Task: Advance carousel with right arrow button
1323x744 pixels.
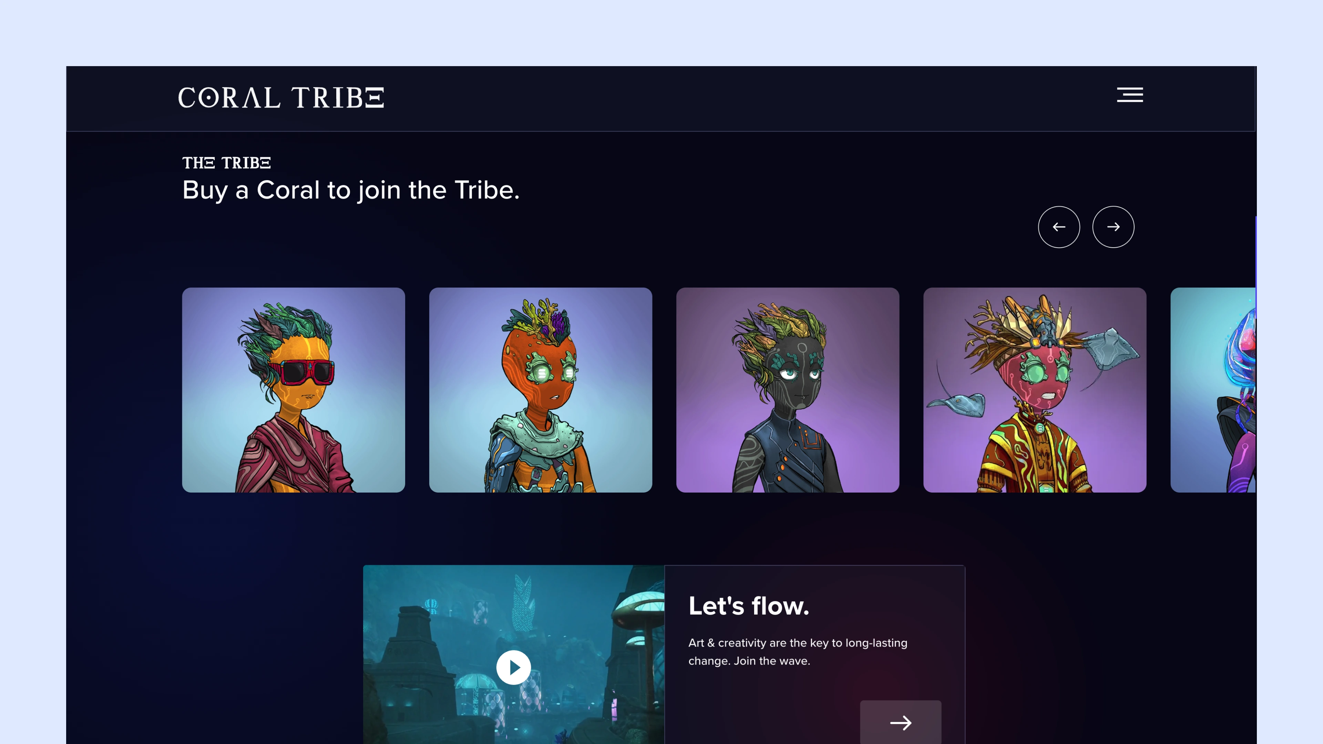Action: coord(1113,227)
